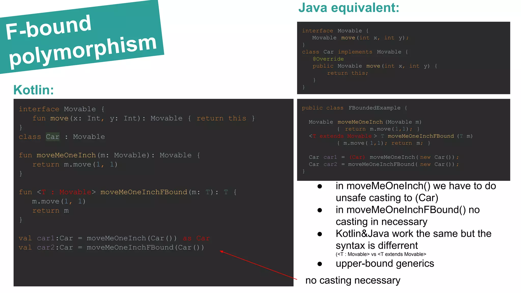The image size is (521, 293).
Task: Click 'implements' keyword in Java code
Action: pos(355,52)
